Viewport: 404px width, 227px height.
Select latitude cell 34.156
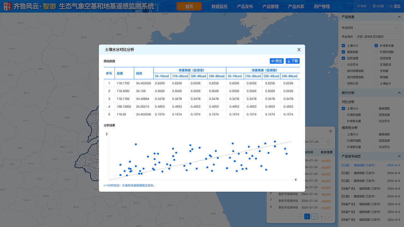[144, 91]
